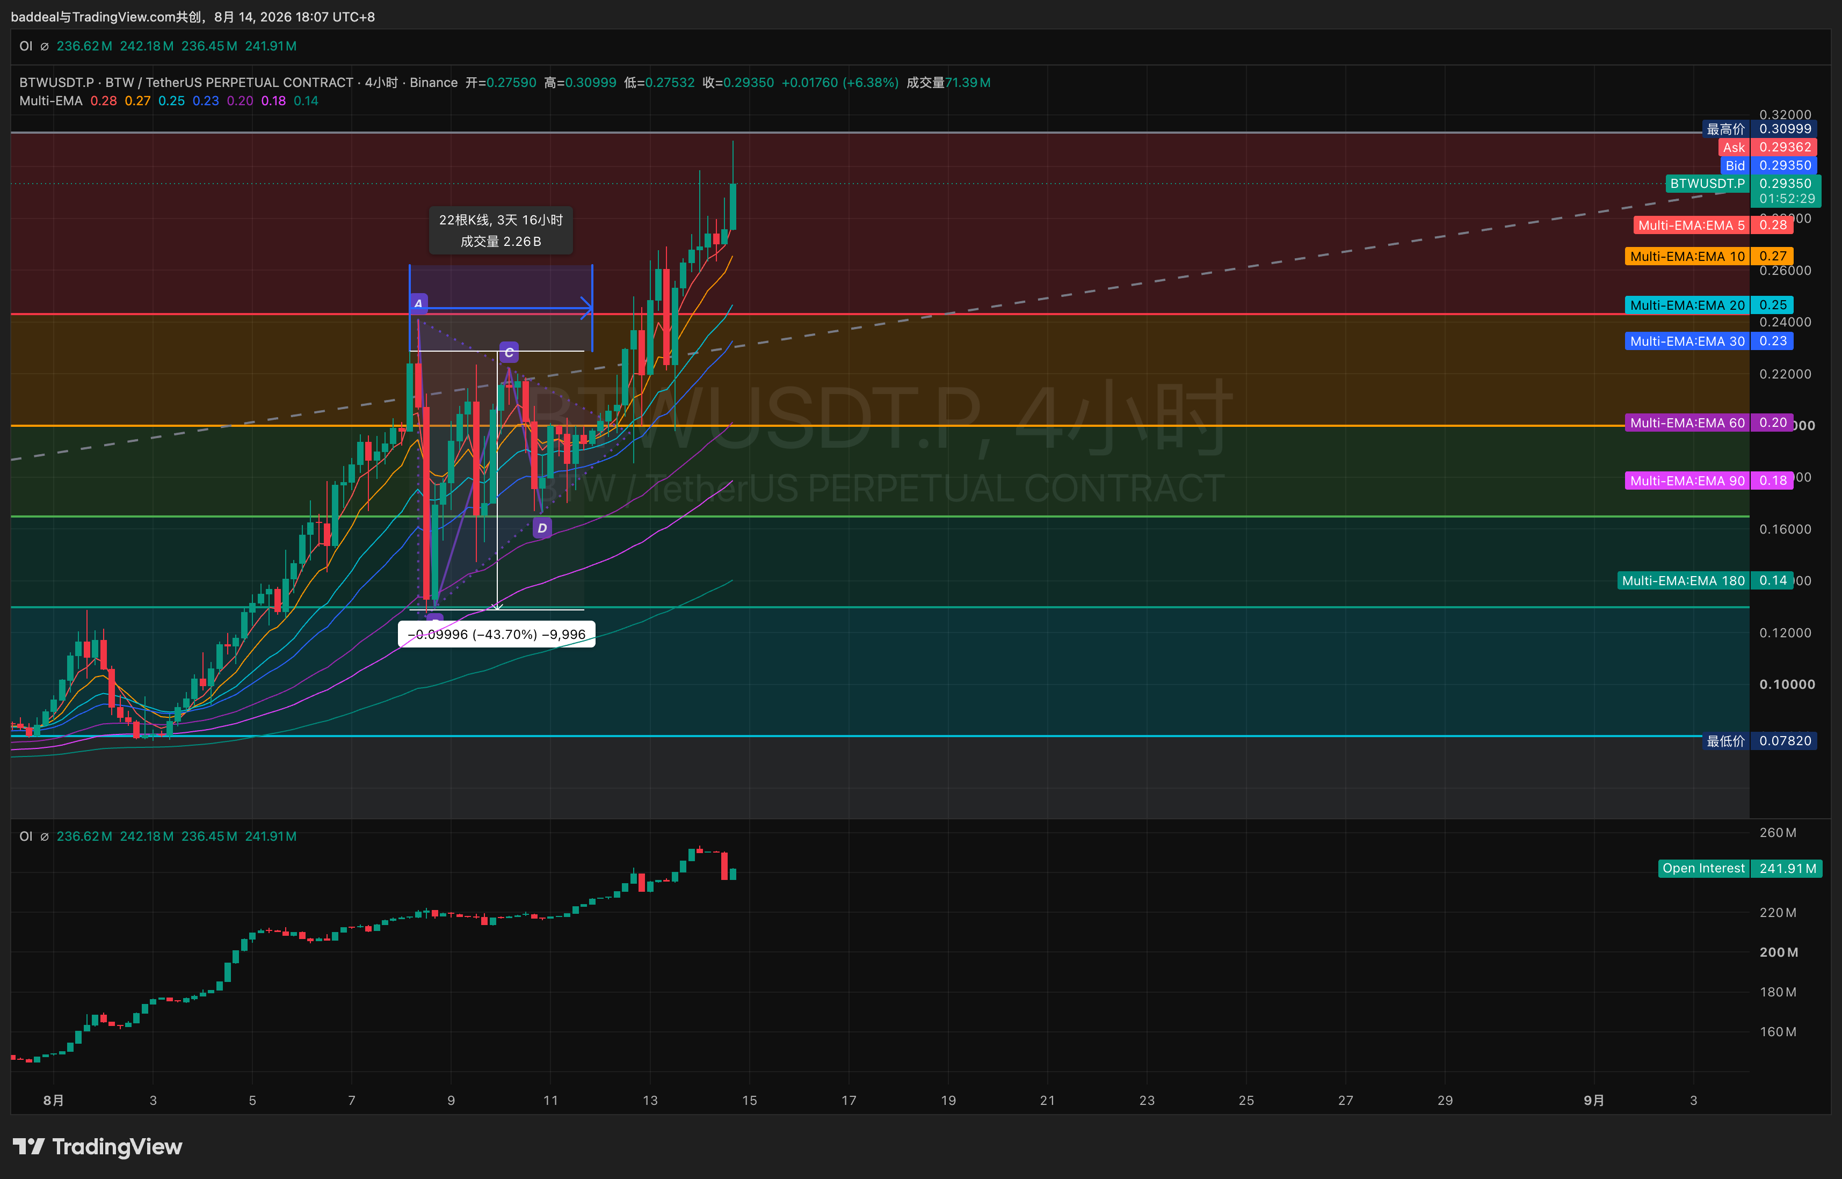
Task: Click the 160 M axis label in OI pane
Action: (x=1778, y=1032)
